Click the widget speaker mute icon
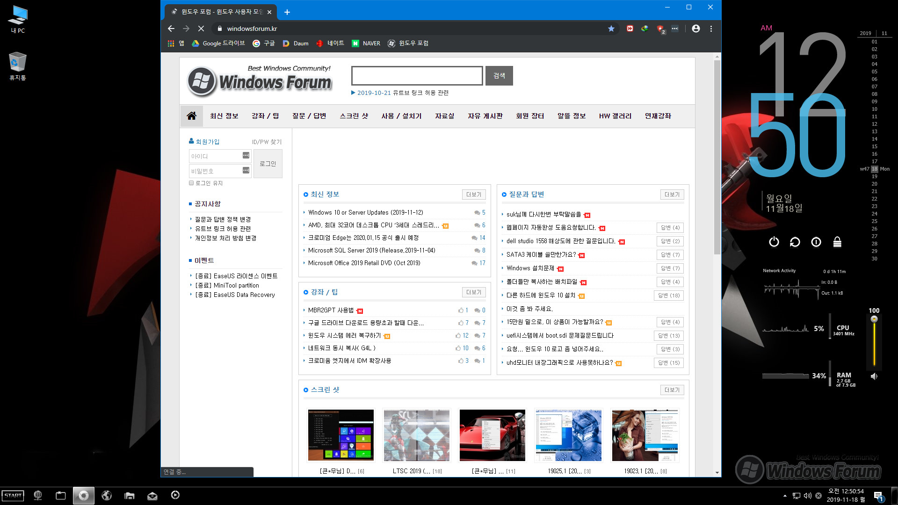The height and width of the screenshot is (505, 898). point(874,376)
